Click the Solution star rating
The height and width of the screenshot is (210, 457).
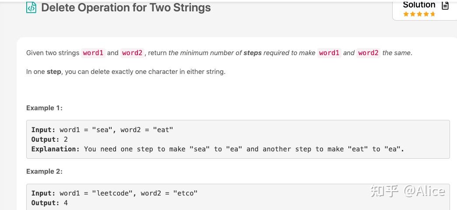(419, 14)
